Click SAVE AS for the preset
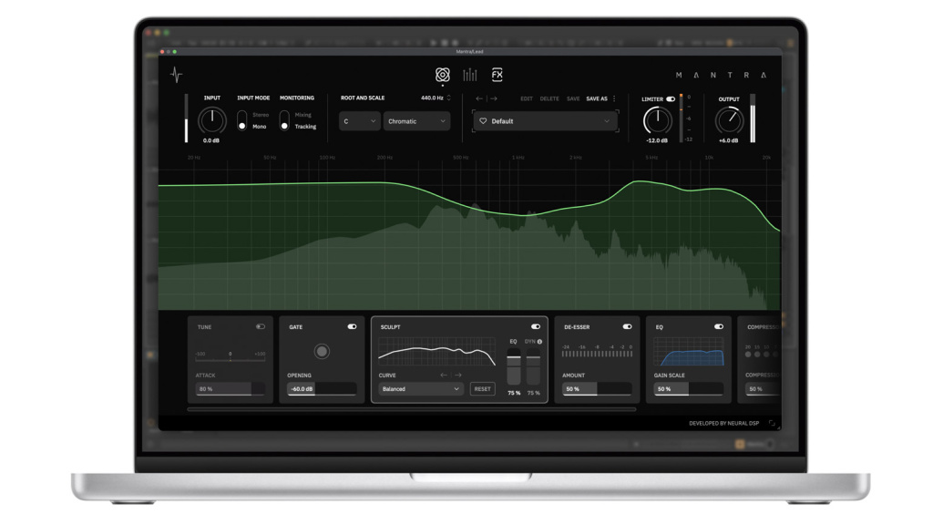This screenshot has width=933, height=515. (x=597, y=98)
